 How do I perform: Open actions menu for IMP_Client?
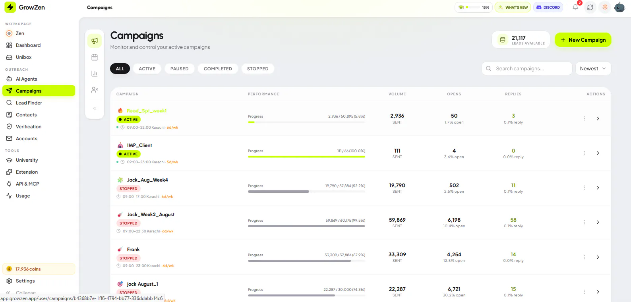pyautogui.click(x=584, y=153)
